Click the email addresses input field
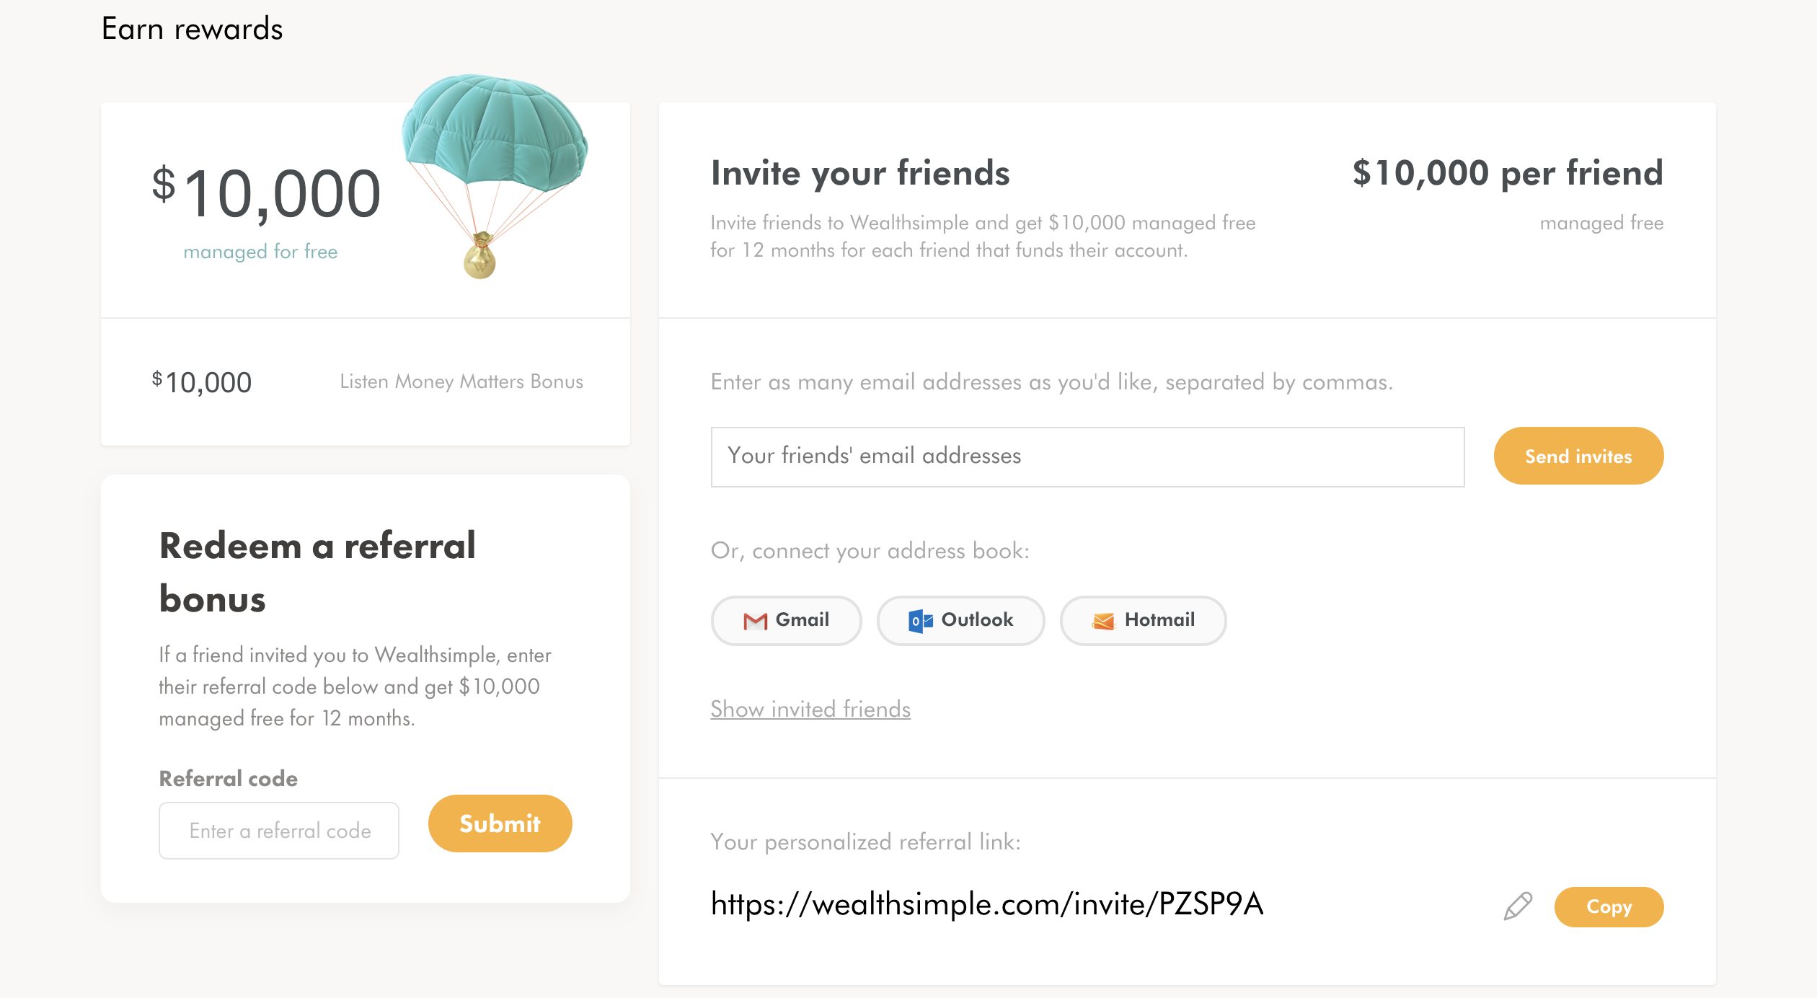 1087,456
